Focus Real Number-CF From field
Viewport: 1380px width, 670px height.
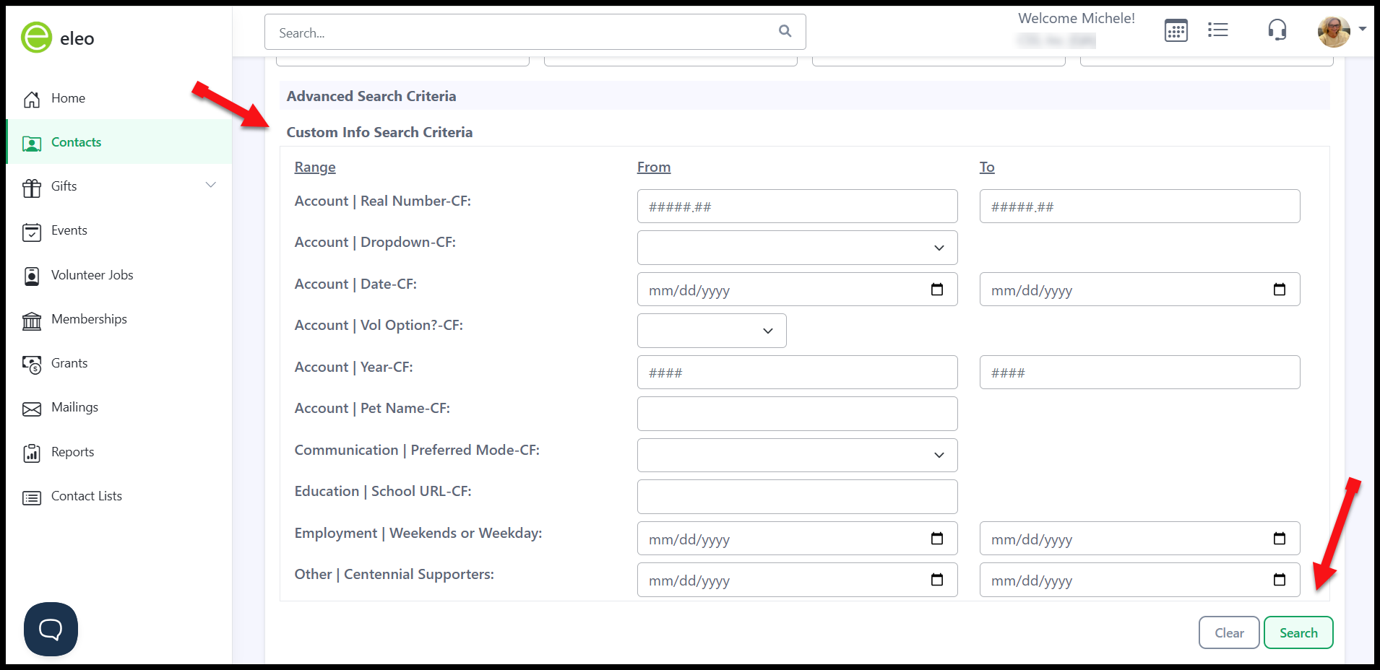point(798,206)
